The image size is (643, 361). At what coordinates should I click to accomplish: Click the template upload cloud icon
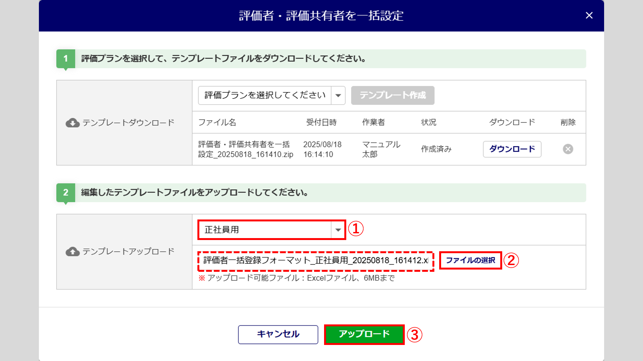pyautogui.click(x=73, y=252)
